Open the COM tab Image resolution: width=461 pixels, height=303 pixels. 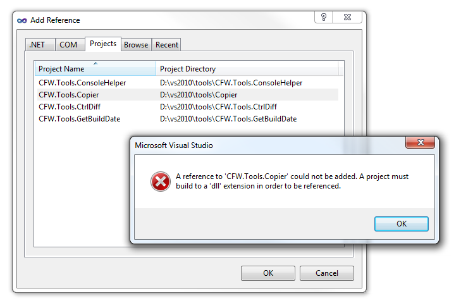(x=70, y=45)
